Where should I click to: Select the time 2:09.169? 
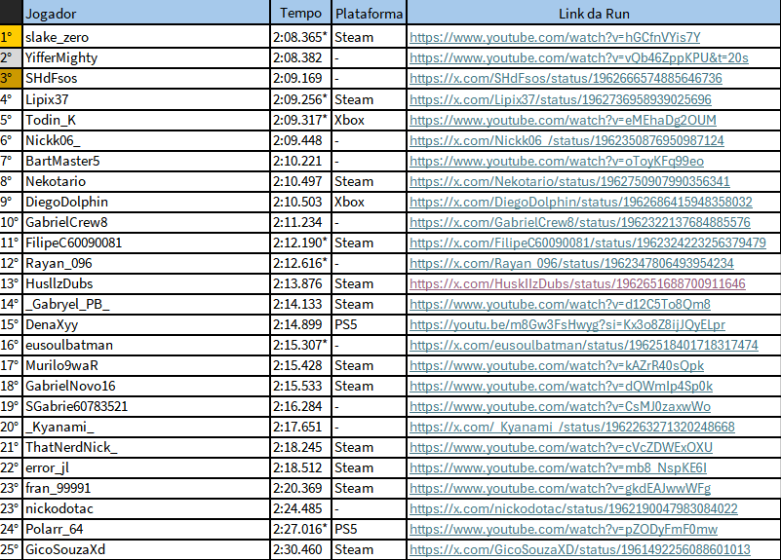(297, 78)
